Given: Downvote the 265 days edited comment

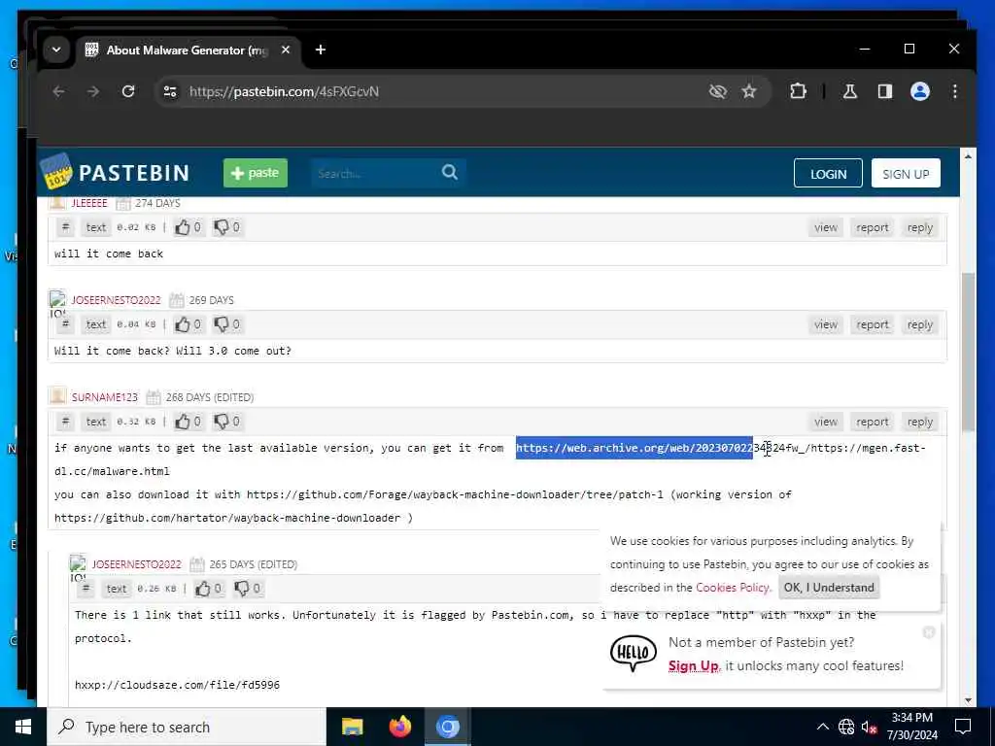Looking at the screenshot, I should (x=247, y=588).
